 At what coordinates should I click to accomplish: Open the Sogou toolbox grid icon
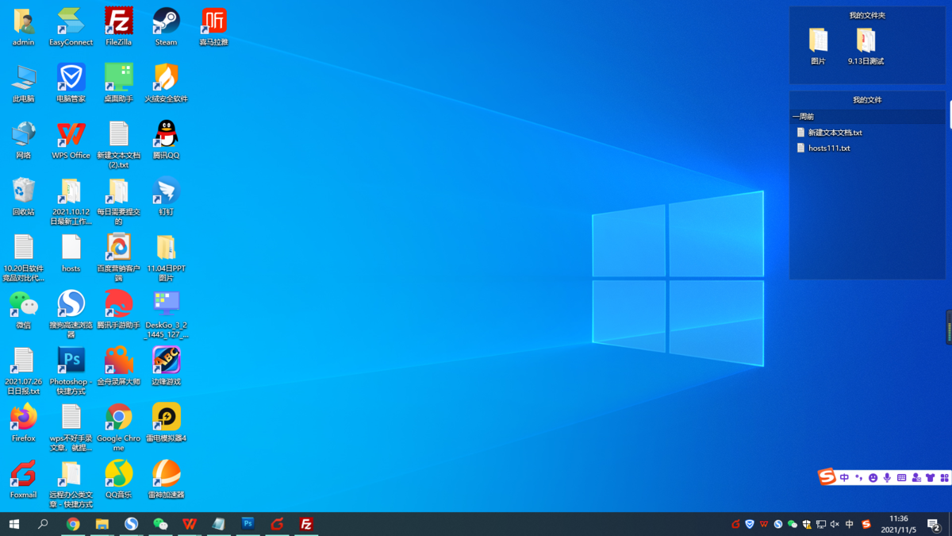(x=946, y=477)
